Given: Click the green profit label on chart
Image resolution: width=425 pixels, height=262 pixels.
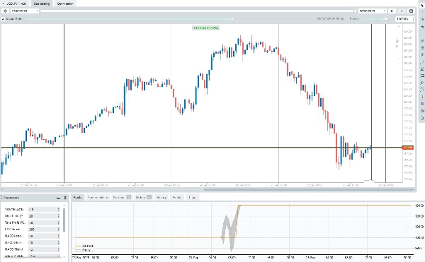Looking at the screenshot, I should (x=205, y=28).
